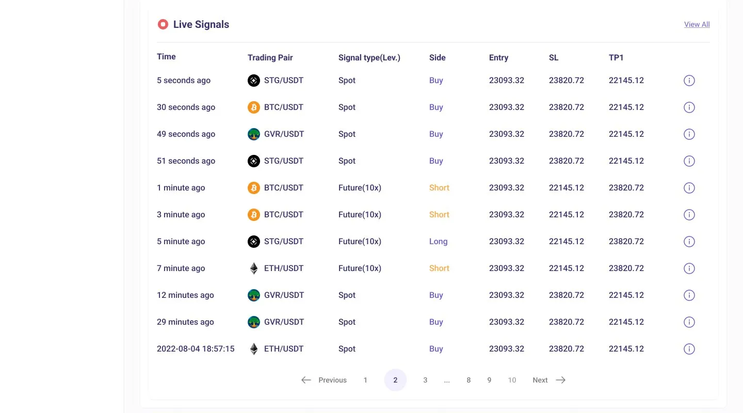Click Bitcoin icon in 30 seconds ago row
This screenshot has height=413, width=743.
coord(253,107)
